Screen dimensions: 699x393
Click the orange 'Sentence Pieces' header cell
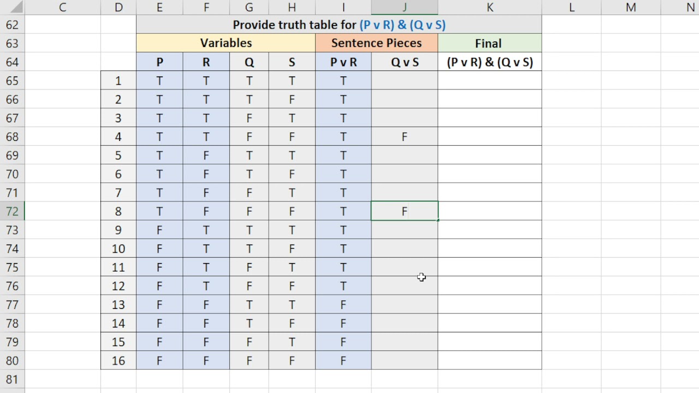pyautogui.click(x=376, y=43)
